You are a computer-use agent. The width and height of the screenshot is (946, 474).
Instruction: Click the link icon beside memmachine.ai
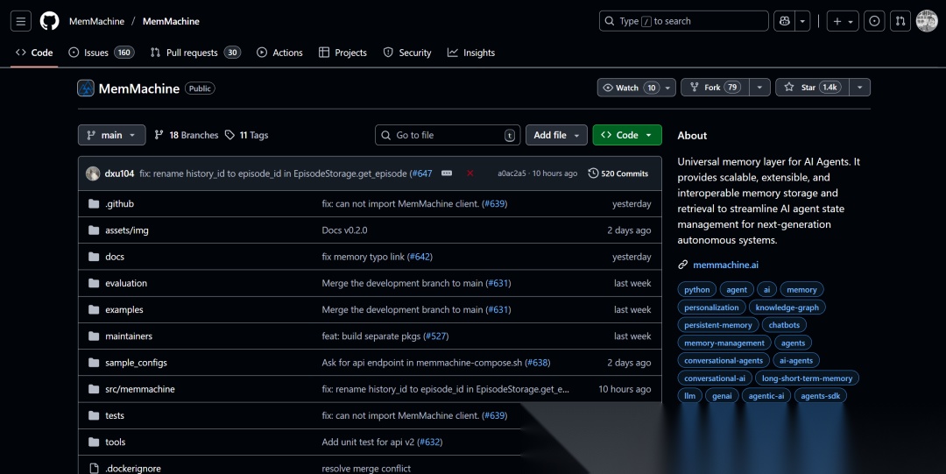[683, 265]
